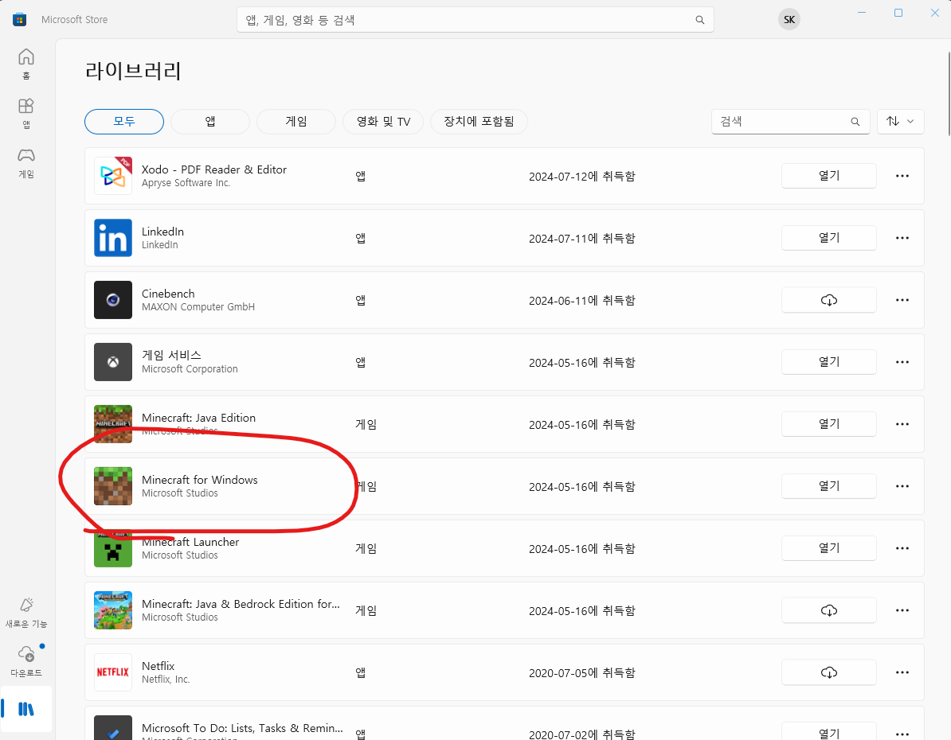Viewport: 951px width, 740px height.
Task: Open more options for Netflix row
Action: click(902, 672)
